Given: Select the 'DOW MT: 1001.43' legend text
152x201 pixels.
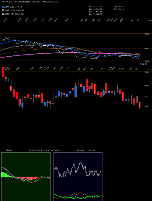Looking at the screenshot, I should click(x=14, y=11).
